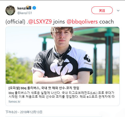Open the @bbqolivers mention
The image size is (125, 117).
click(x=82, y=22)
